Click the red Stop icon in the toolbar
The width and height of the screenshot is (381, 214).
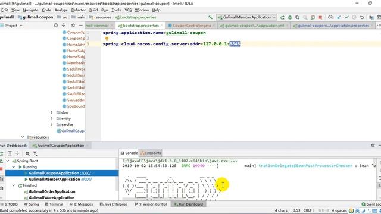point(320,17)
